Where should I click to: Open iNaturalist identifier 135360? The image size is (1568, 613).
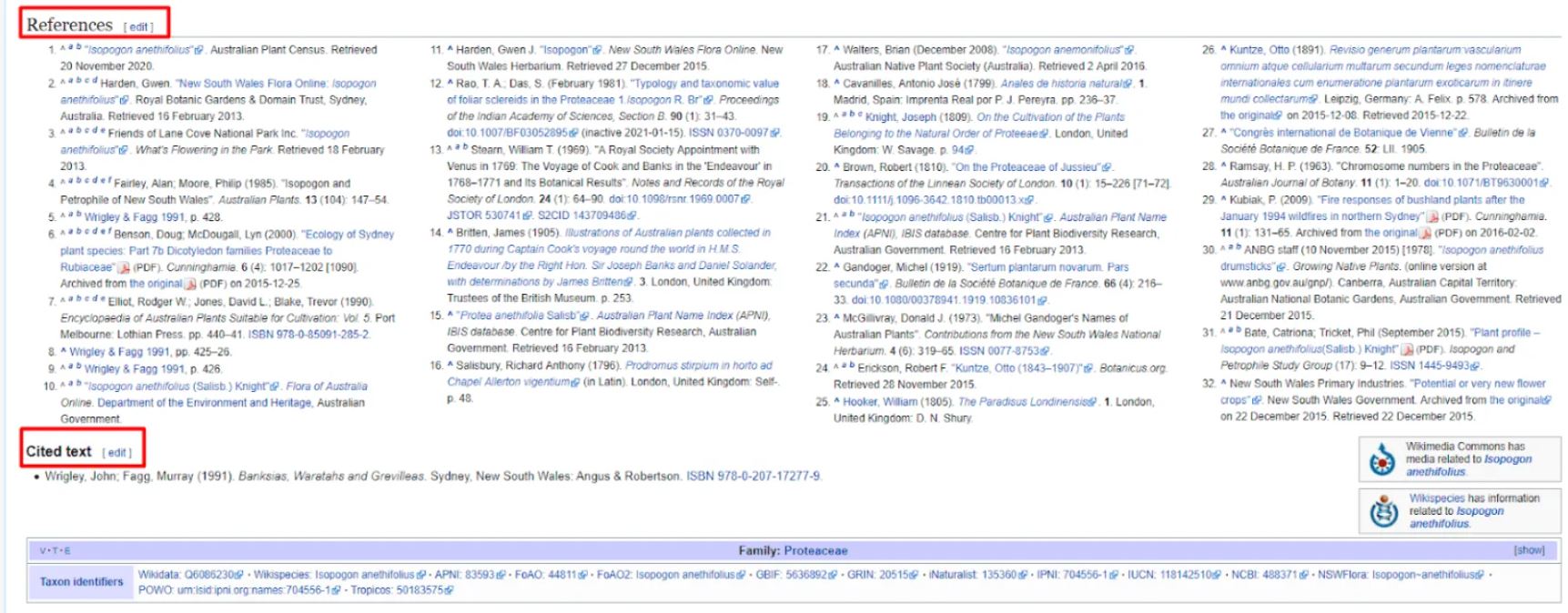pyautogui.click(x=1006, y=575)
